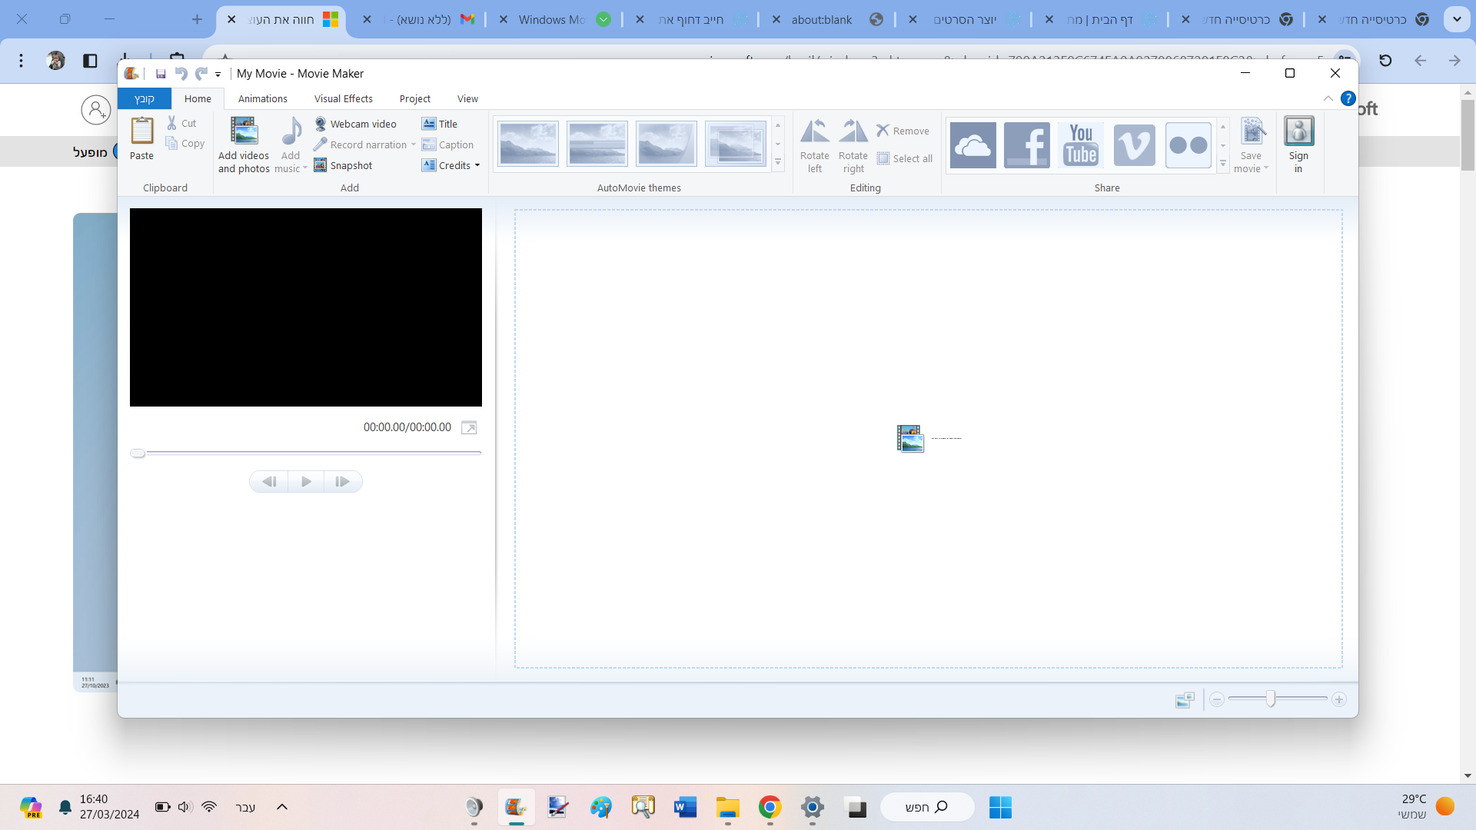Click the Save quick access icon
The image size is (1476, 830).
[161, 74]
